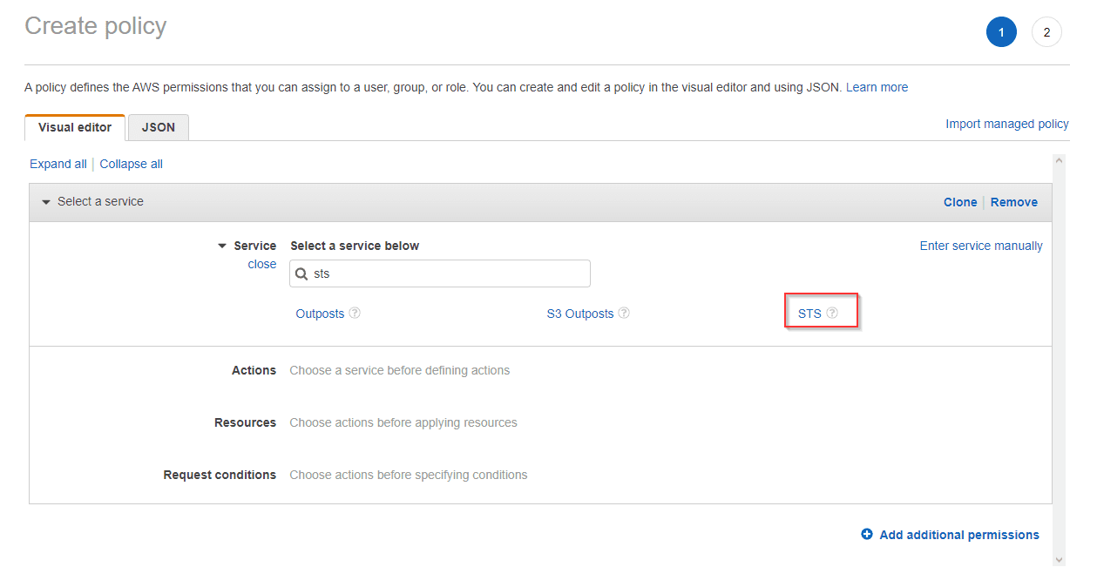Switch to the JSON tab
1097x567 pixels.
[x=159, y=127]
